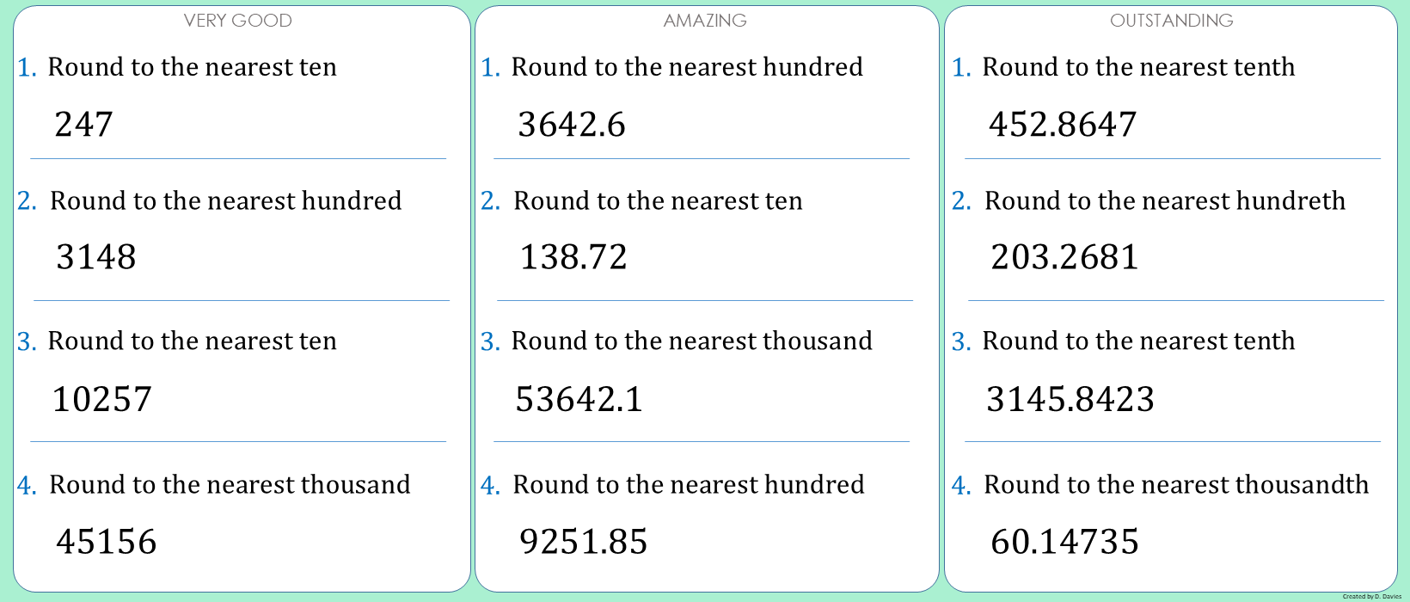Click the number 60.14735
Image resolution: width=1410 pixels, height=602 pixels.
point(1065,542)
